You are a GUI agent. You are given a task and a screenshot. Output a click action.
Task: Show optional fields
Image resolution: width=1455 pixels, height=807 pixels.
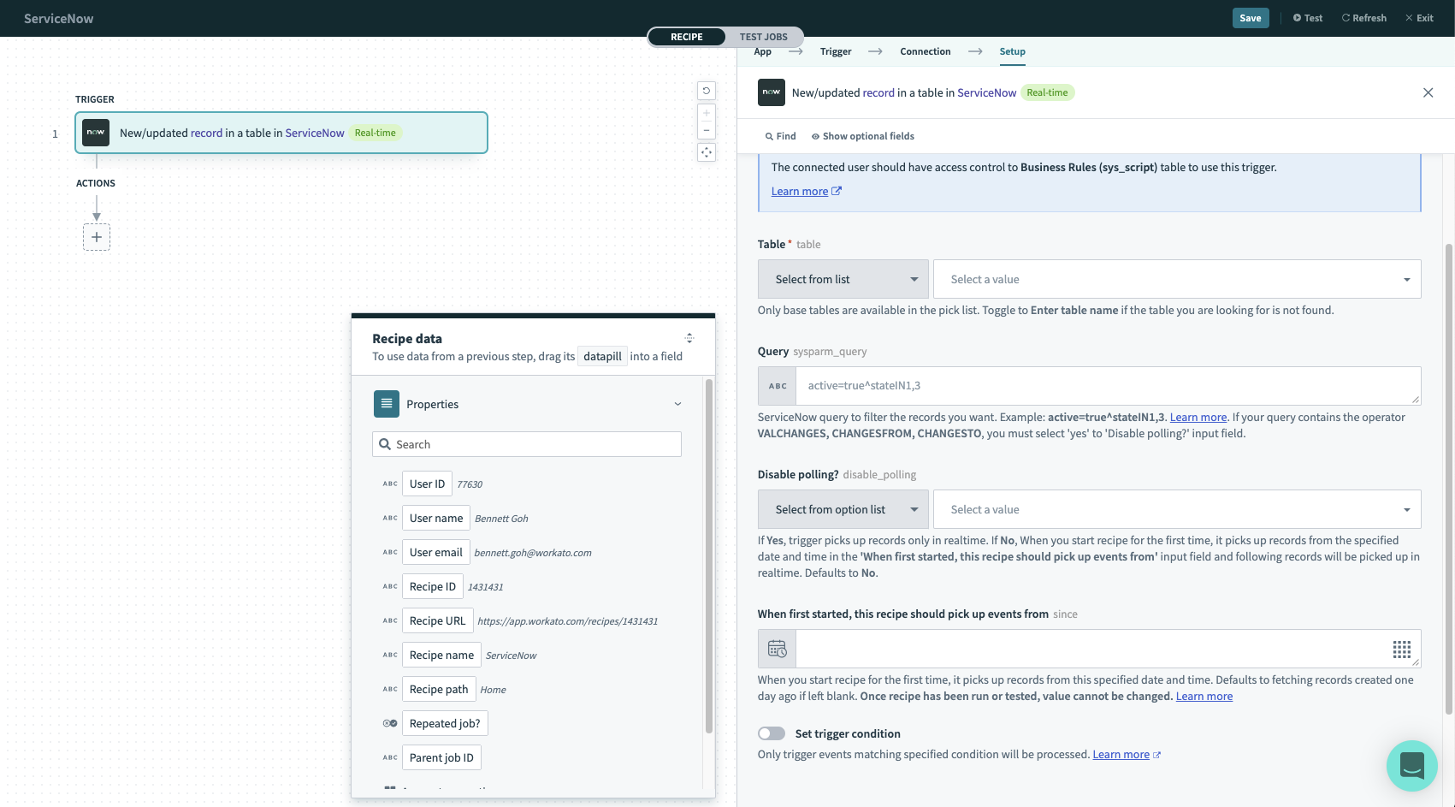tap(862, 136)
